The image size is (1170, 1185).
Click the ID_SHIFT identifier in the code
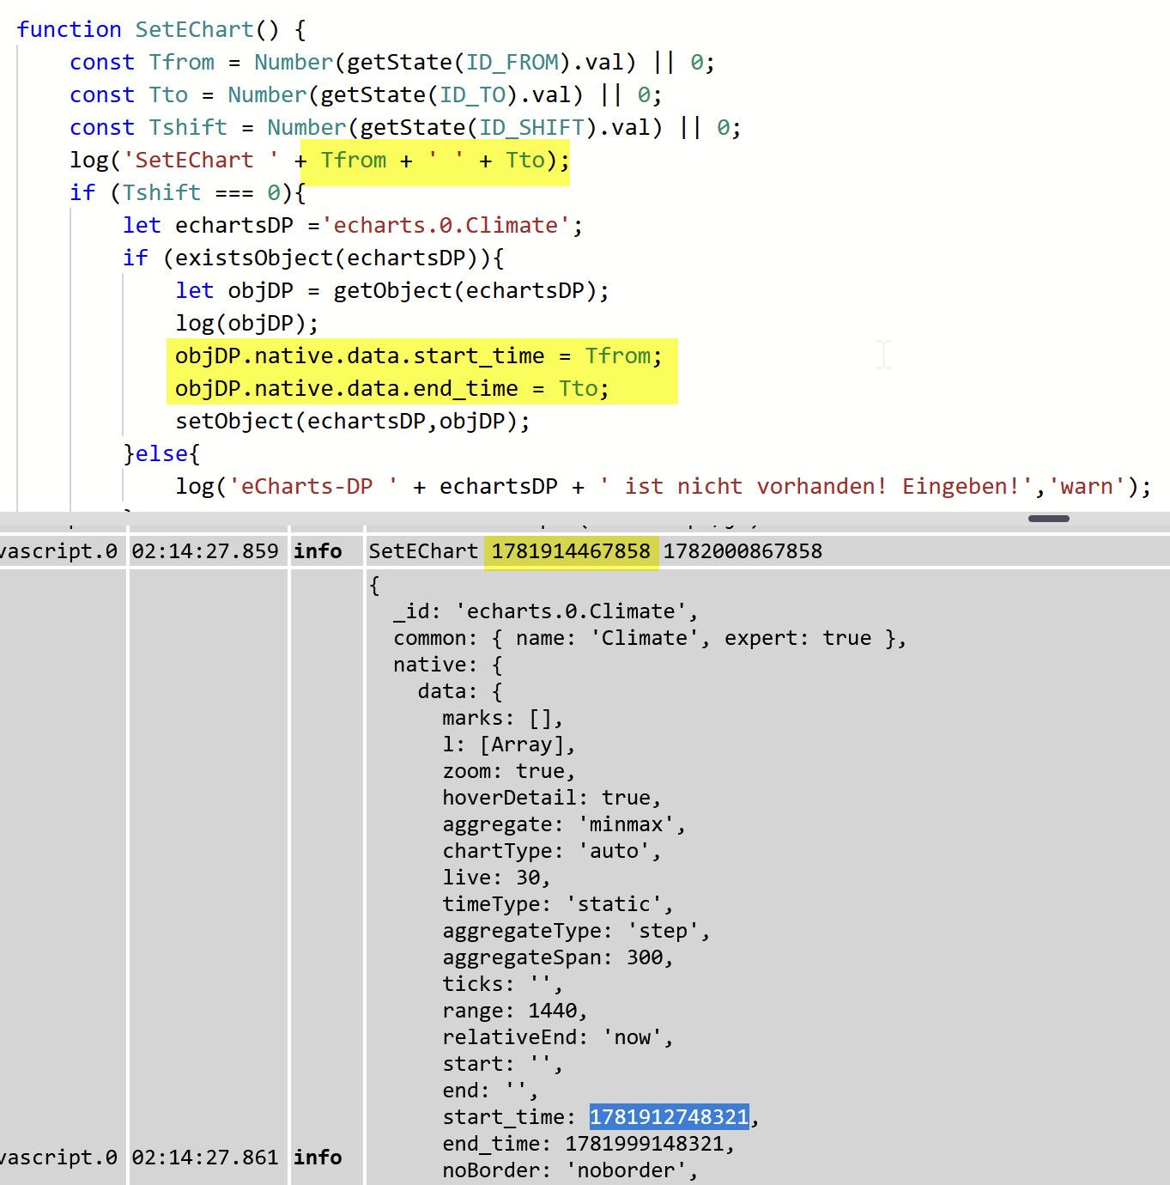tap(531, 127)
